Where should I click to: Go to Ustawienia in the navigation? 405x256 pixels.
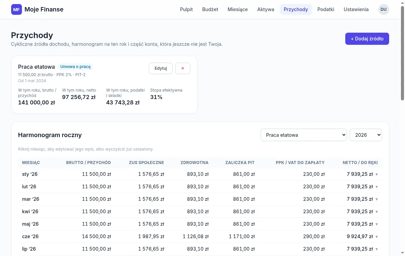pyautogui.click(x=356, y=9)
